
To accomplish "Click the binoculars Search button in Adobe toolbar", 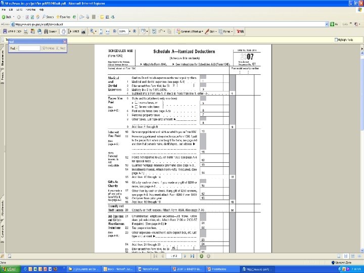I will click(50, 31).
